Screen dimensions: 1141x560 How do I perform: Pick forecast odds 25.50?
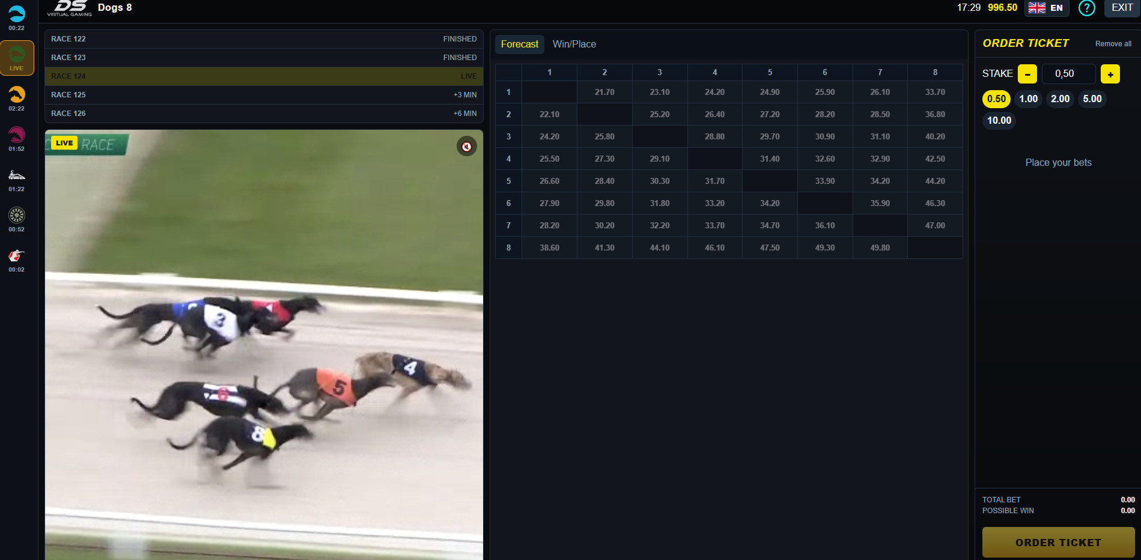point(549,159)
